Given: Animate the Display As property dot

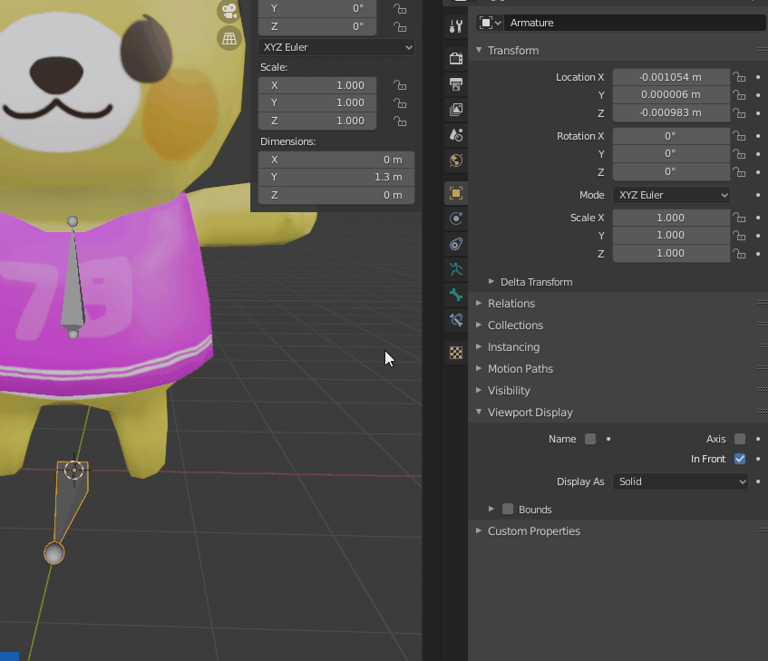Looking at the screenshot, I should [x=758, y=481].
